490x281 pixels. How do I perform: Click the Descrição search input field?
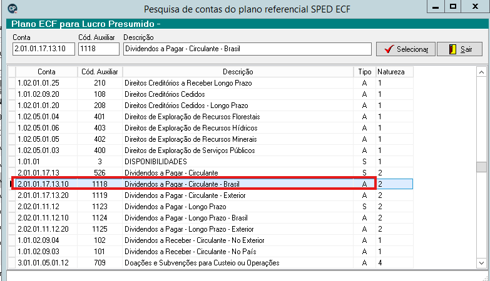pyautogui.click(x=247, y=49)
